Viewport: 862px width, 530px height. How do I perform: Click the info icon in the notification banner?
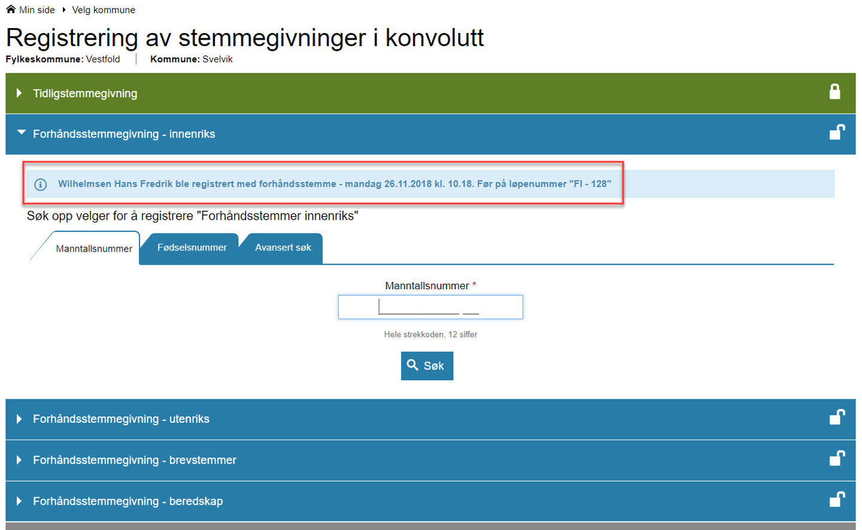(41, 184)
